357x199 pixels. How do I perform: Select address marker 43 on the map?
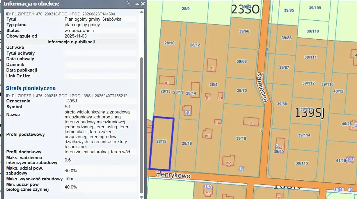[x=188, y=112]
